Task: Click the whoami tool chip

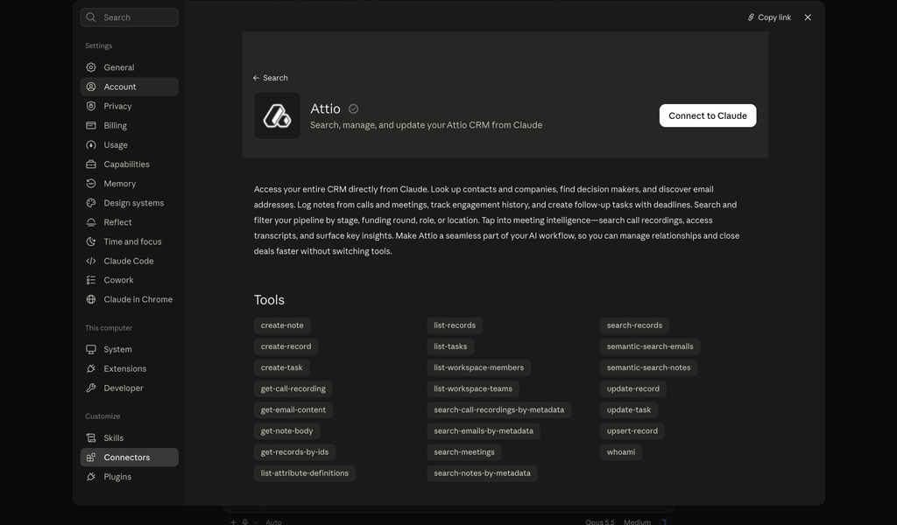Action: (x=621, y=452)
